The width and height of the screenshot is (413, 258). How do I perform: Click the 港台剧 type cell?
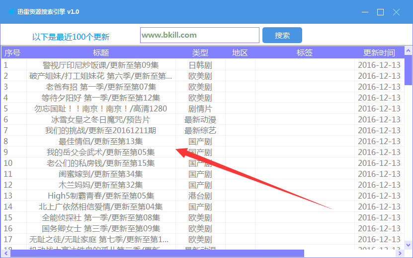click(x=200, y=196)
